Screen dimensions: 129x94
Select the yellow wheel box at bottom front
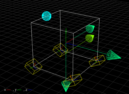(73, 80)
